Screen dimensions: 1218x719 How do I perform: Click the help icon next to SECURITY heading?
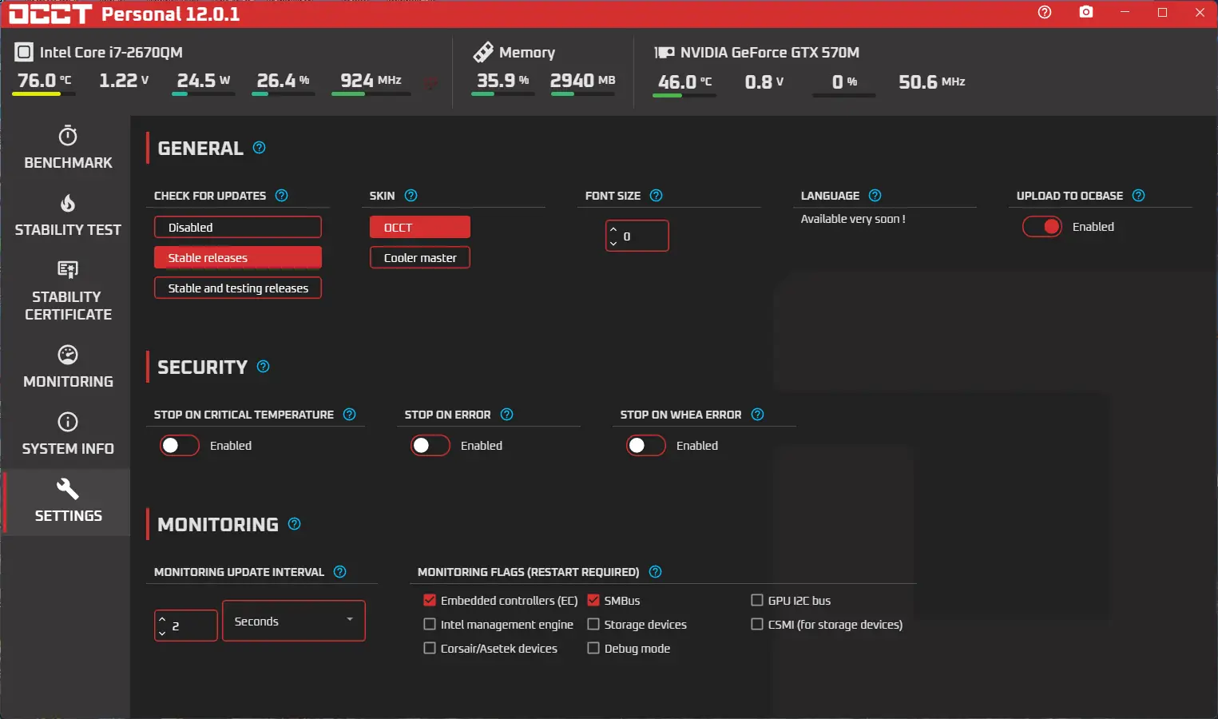tap(264, 367)
